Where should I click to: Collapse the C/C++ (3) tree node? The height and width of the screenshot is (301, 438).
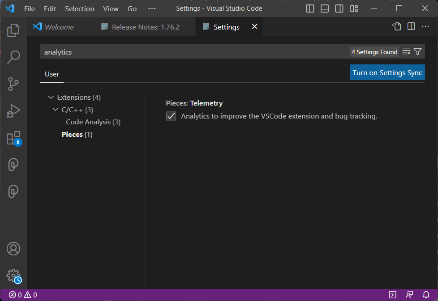(55, 110)
